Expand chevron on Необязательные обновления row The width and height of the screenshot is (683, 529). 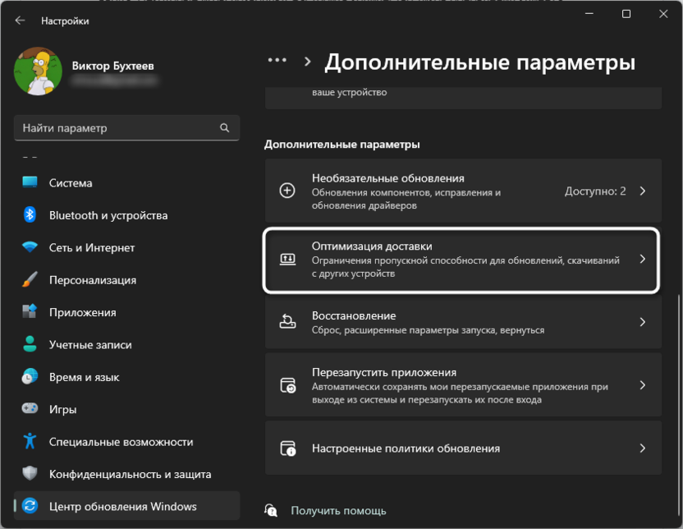point(643,191)
